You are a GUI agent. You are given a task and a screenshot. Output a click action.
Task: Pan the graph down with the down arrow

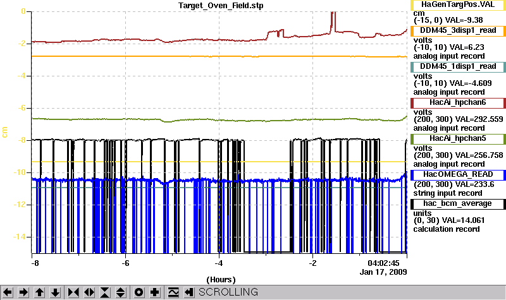[x=55, y=292]
